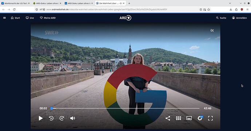Go forward in browser history

click(x=9, y=9)
